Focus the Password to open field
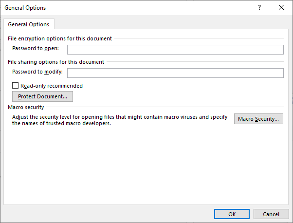 tap(175, 50)
